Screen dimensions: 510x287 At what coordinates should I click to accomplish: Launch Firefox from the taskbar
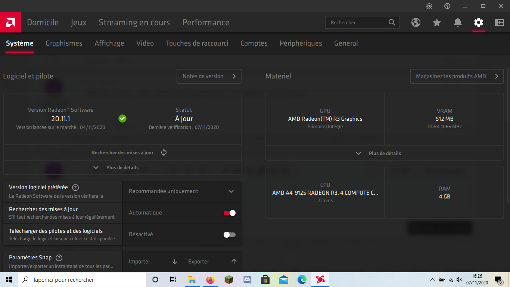click(x=210, y=280)
